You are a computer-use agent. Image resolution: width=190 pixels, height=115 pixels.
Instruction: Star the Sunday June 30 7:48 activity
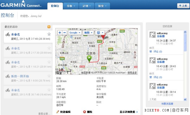49,90
